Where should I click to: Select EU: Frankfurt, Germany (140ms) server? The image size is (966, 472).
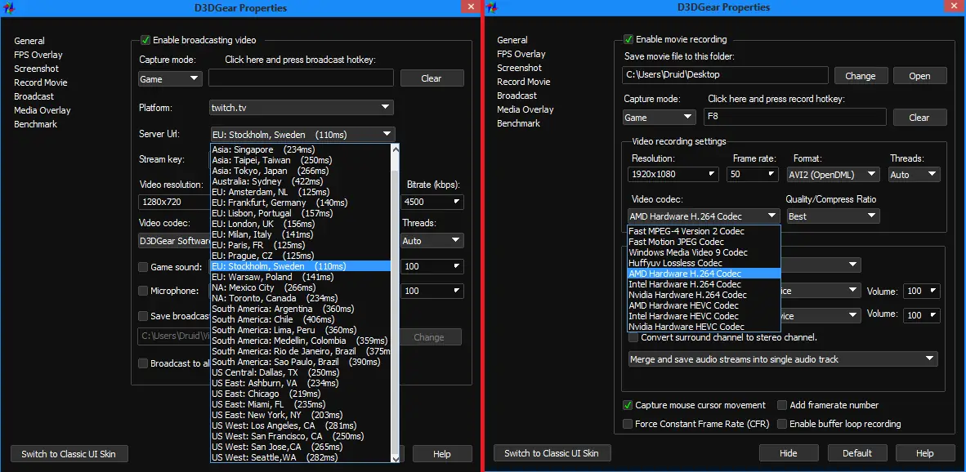pyautogui.click(x=301, y=203)
